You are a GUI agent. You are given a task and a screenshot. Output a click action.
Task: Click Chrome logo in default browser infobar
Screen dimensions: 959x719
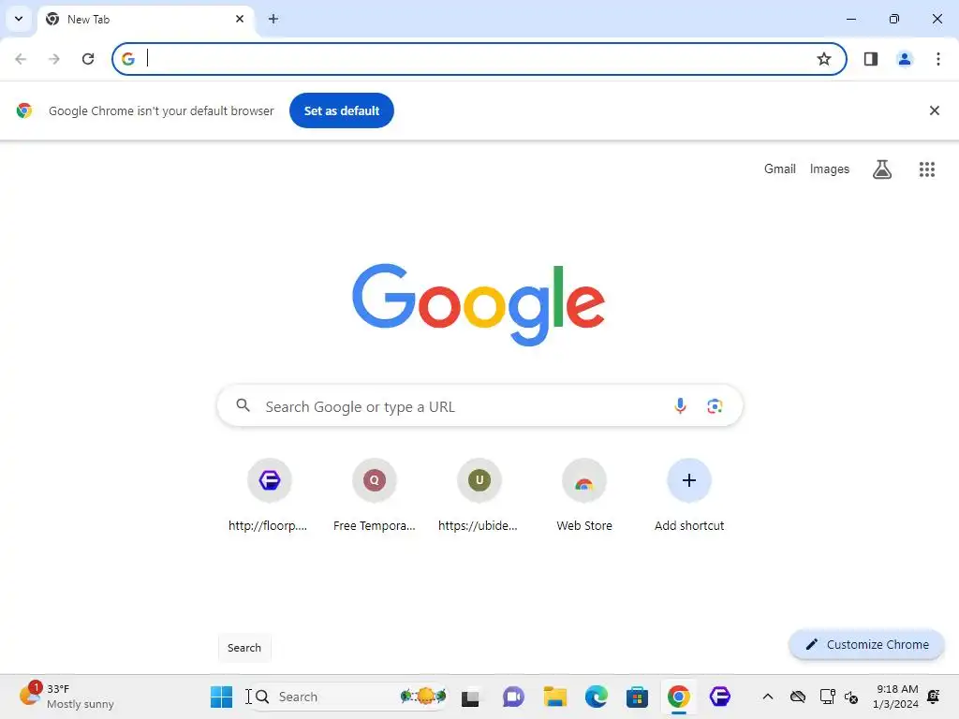(x=24, y=110)
